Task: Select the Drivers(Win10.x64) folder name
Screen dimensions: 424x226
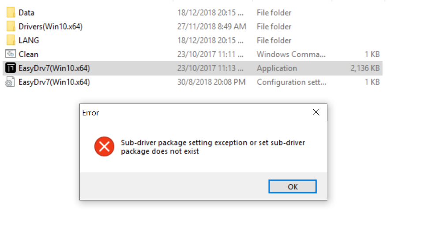Action: click(x=51, y=26)
